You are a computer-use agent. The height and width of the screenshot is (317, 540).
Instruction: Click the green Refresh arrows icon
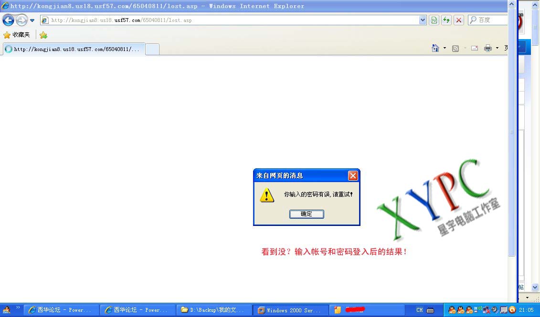coord(446,20)
